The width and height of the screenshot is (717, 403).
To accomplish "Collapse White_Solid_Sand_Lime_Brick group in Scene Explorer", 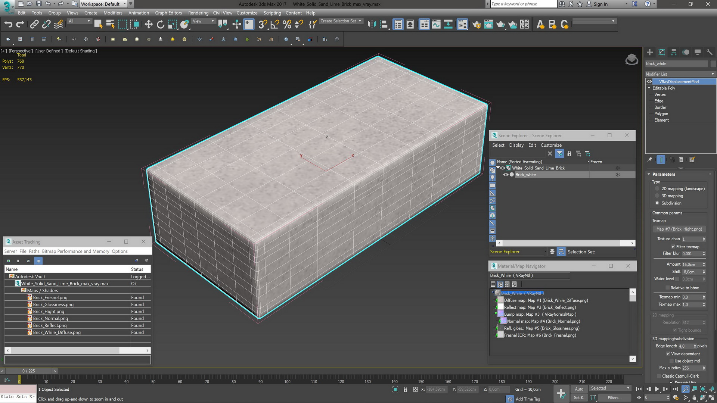I will click(x=498, y=168).
